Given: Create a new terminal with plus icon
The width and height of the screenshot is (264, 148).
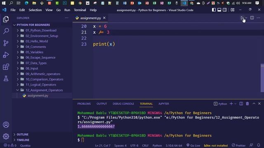Looking at the screenshot, I should [231, 104].
